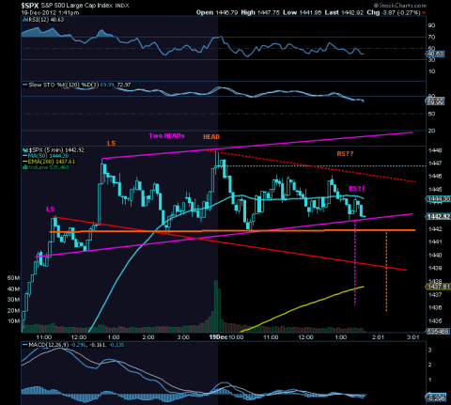Viewport: 451px width, 405px height.
Task: Click the 1444.30 MA price tag
Action: click(x=439, y=198)
